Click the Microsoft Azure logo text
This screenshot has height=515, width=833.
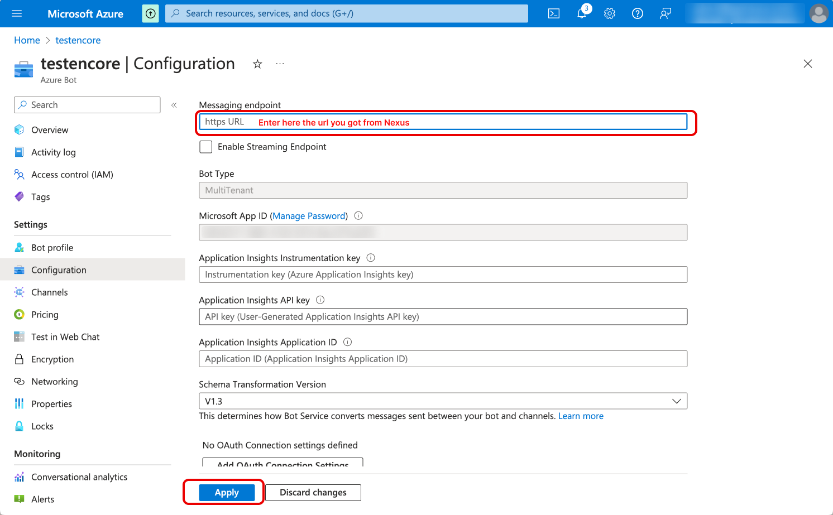click(85, 14)
